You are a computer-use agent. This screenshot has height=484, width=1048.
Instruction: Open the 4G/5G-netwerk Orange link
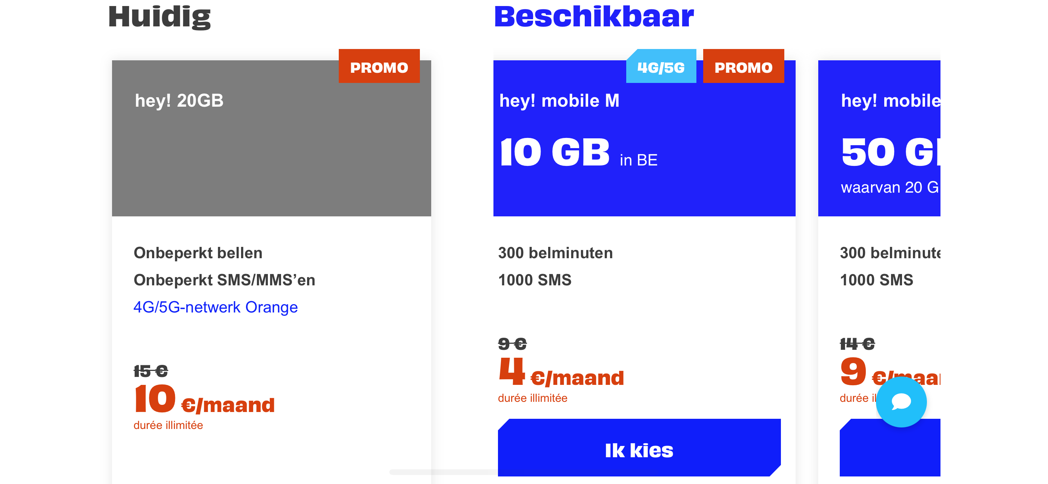pos(215,307)
